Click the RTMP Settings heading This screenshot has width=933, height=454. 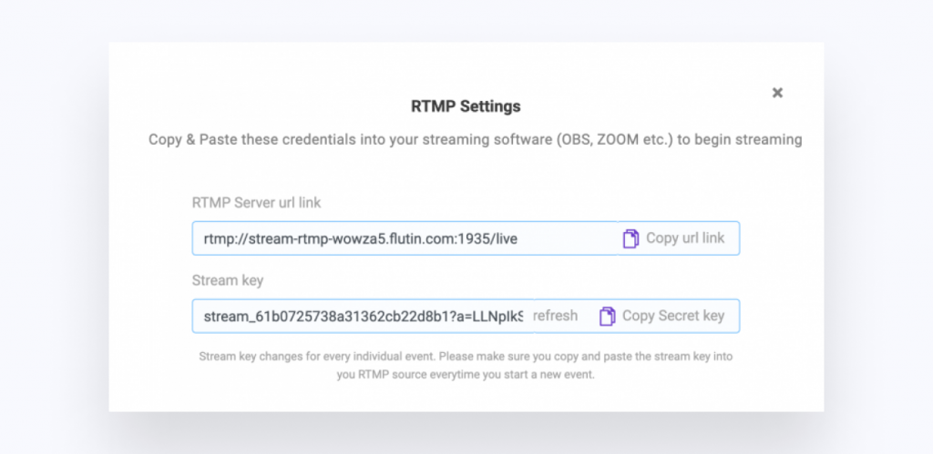pyautogui.click(x=466, y=106)
